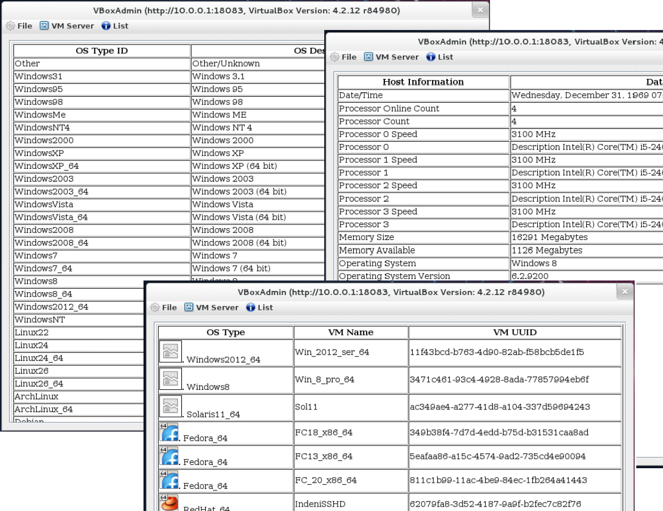
Task: Click VM Server monitor icon in Host Information window
Action: pyautogui.click(x=368, y=57)
